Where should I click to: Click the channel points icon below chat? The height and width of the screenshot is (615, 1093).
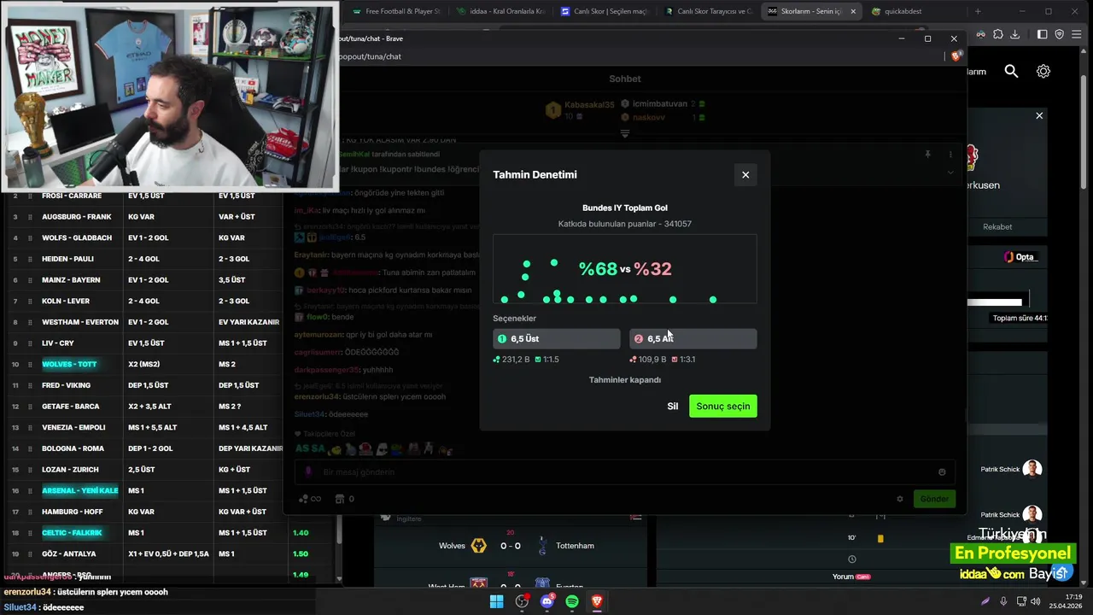click(309, 499)
